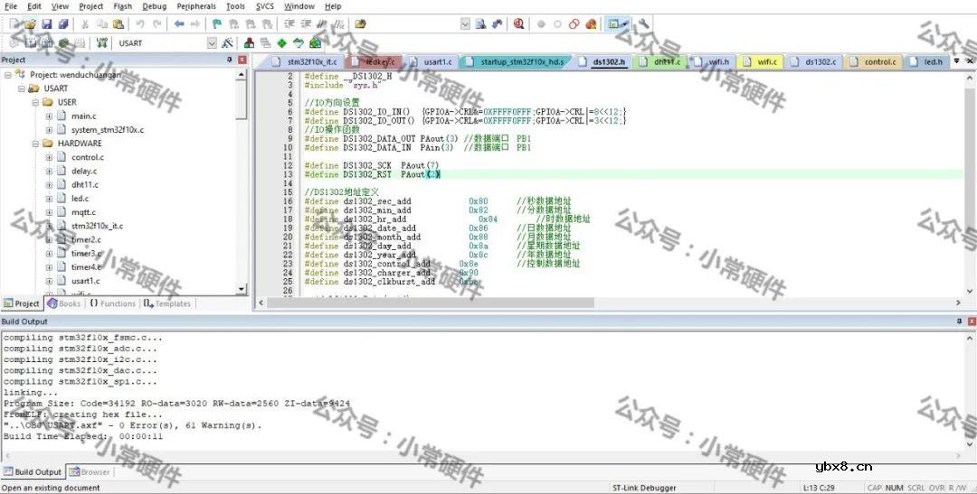Switch to the wifi.c editor tab
This screenshot has width=977, height=494.
(766, 62)
